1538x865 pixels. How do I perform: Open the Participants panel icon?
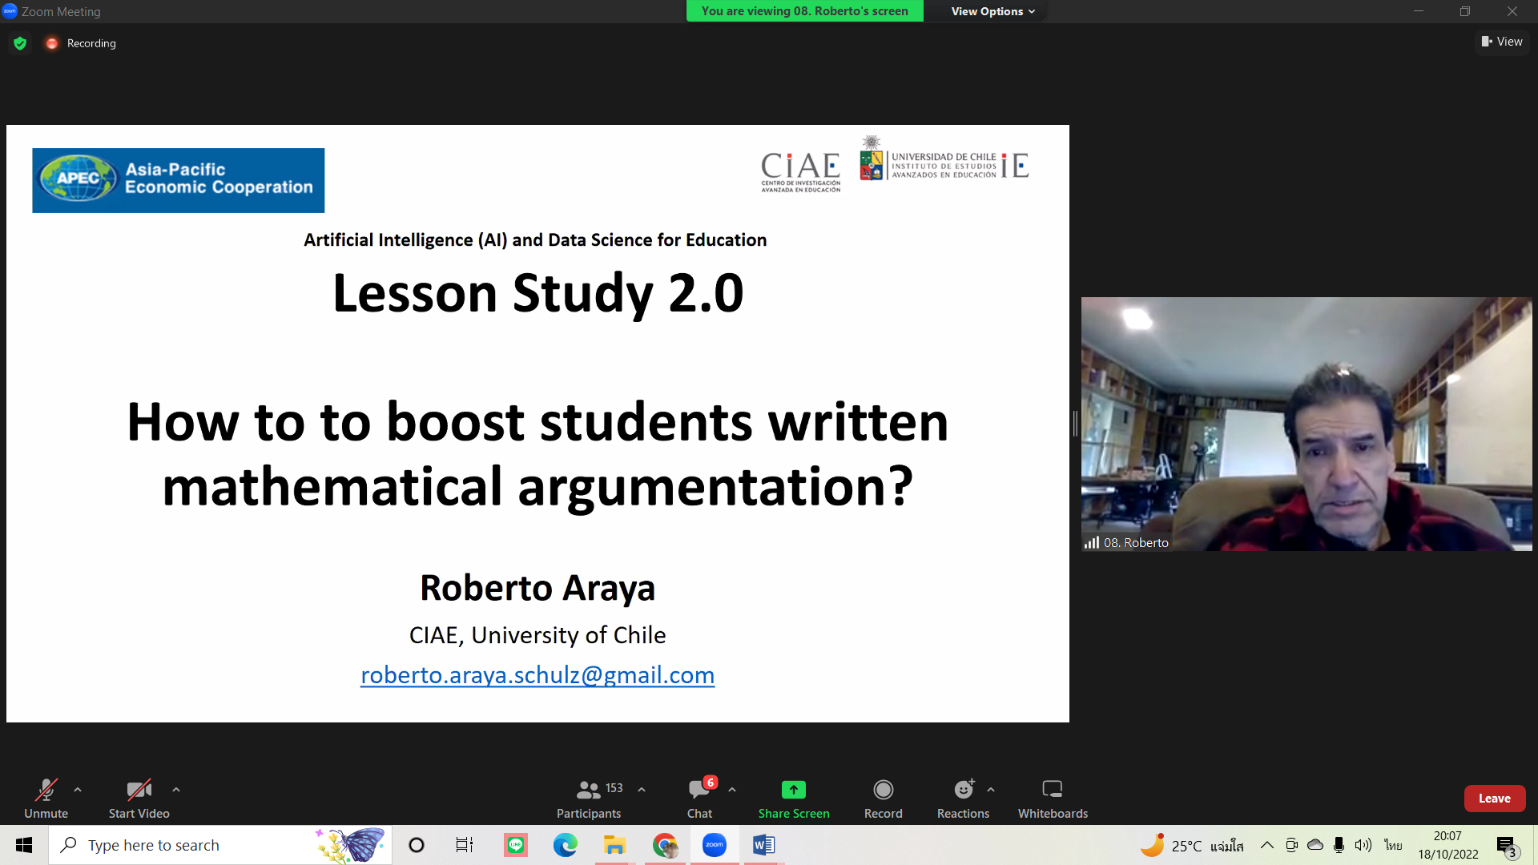[588, 791]
